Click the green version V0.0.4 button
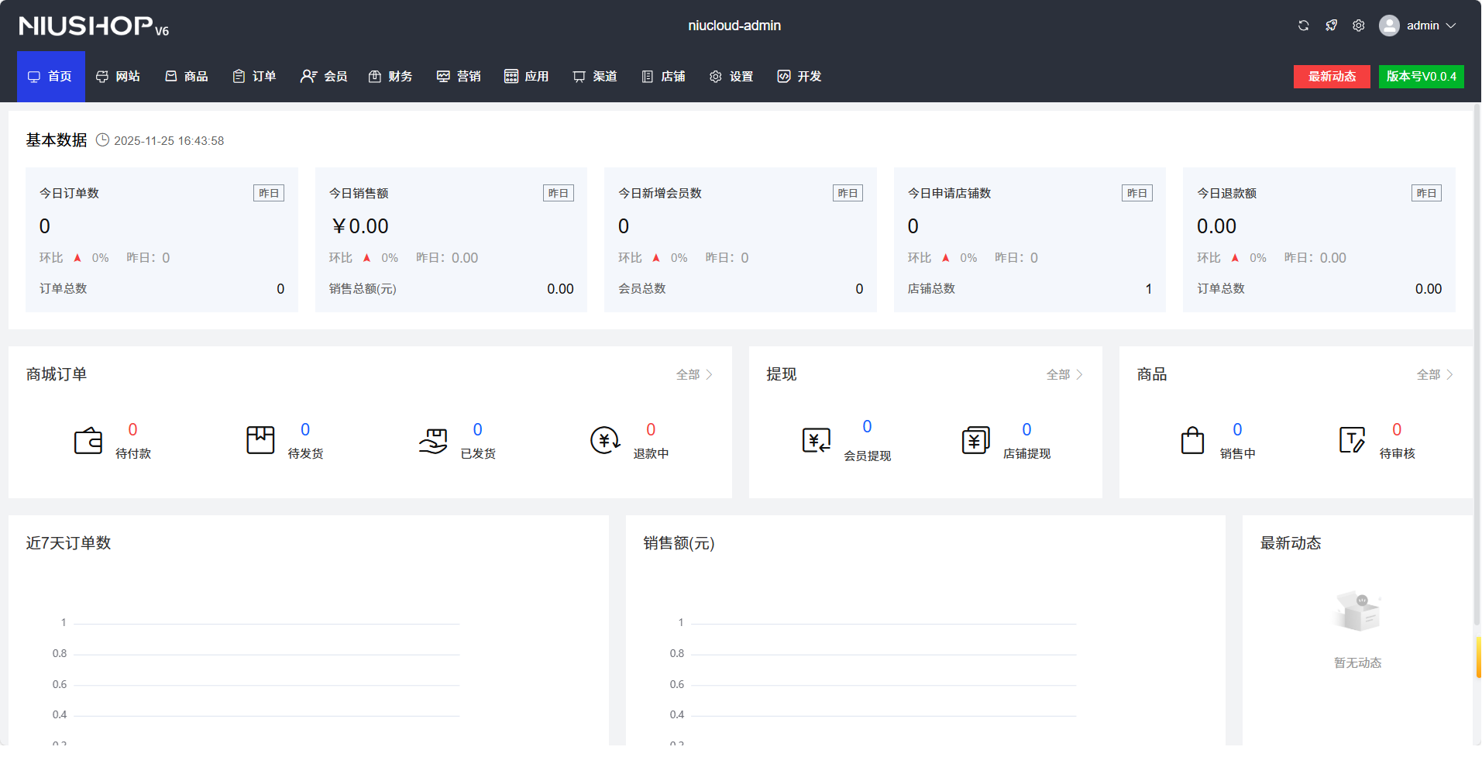 click(1421, 76)
